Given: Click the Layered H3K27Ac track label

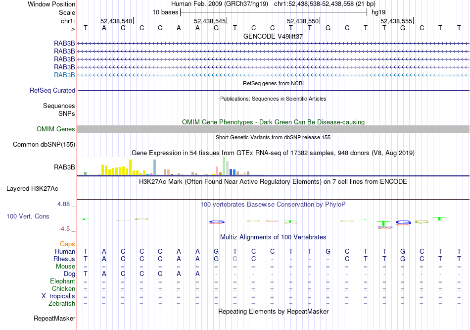Looking at the screenshot, I should (32, 189).
